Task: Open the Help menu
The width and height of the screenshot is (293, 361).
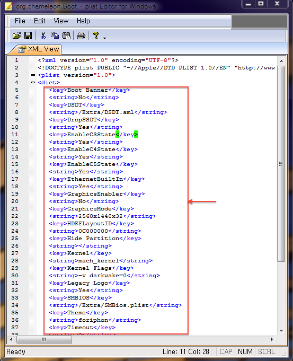Action: 83,21
